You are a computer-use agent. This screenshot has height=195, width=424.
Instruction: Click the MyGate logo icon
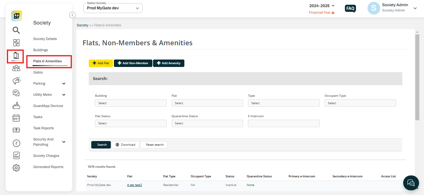click(16, 16)
